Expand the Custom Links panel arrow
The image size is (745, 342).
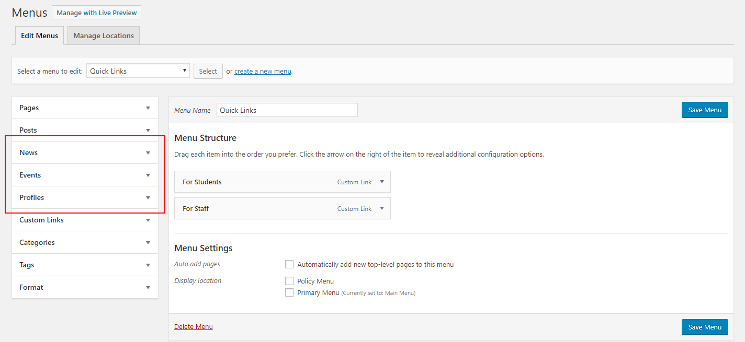(148, 220)
